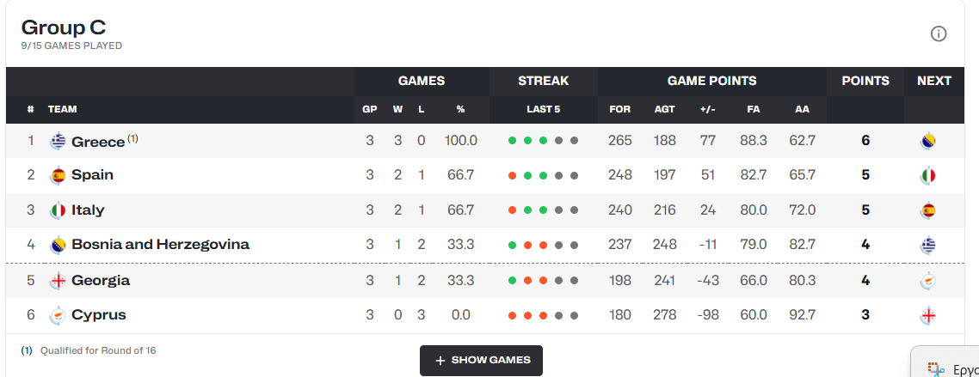Click the LAST 5 streak header
Screen dimensions: 979x377
coord(543,109)
